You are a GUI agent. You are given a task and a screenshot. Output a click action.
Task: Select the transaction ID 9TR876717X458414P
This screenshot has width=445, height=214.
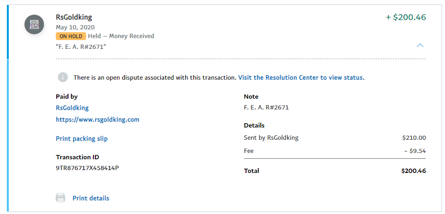tap(88, 168)
